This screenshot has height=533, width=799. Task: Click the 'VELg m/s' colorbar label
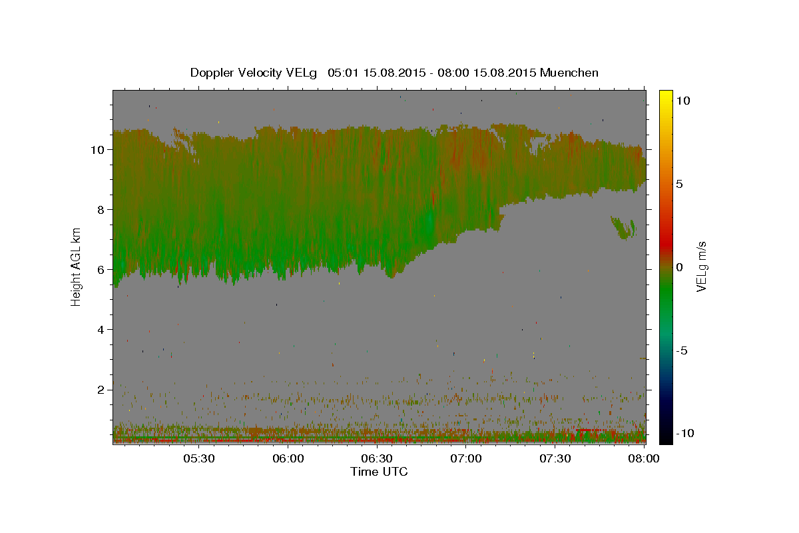pos(701,266)
